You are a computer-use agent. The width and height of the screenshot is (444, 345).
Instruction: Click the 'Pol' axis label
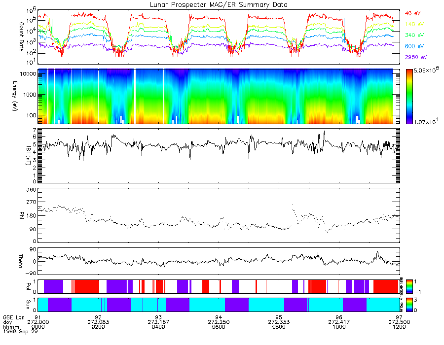(x=28, y=286)
